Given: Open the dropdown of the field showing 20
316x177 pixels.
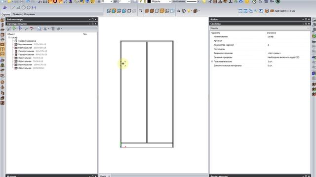Looking at the screenshot, I should 111,1.
